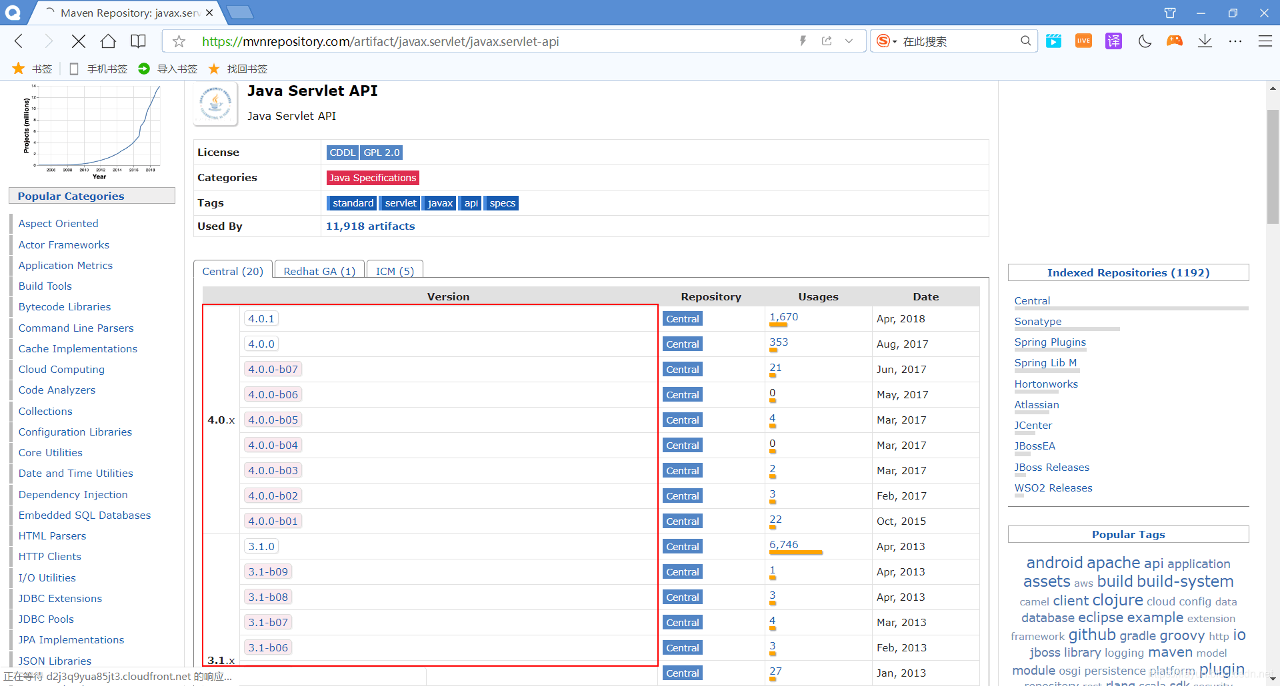Click Central repository badge in 4.0.0 row
This screenshot has height=686, width=1280.
(683, 344)
